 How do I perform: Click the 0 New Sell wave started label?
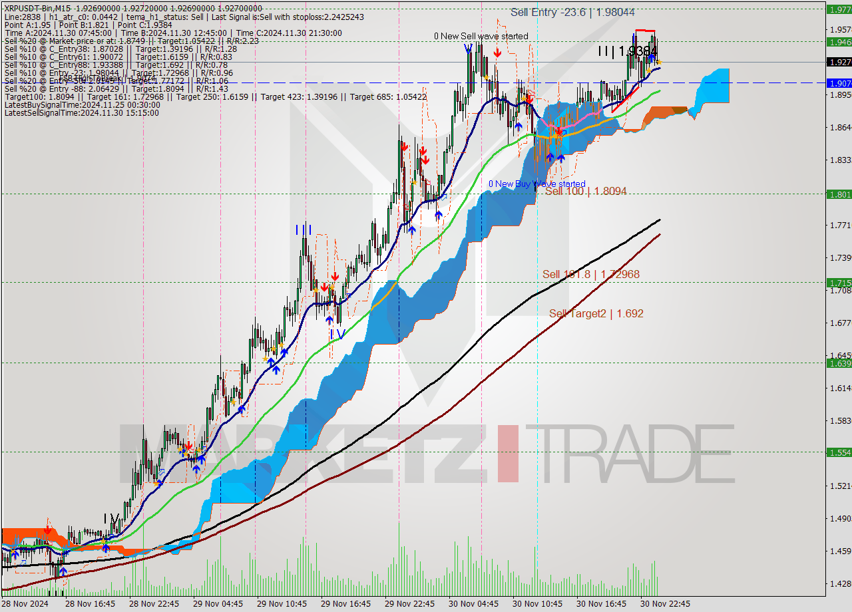(481, 36)
